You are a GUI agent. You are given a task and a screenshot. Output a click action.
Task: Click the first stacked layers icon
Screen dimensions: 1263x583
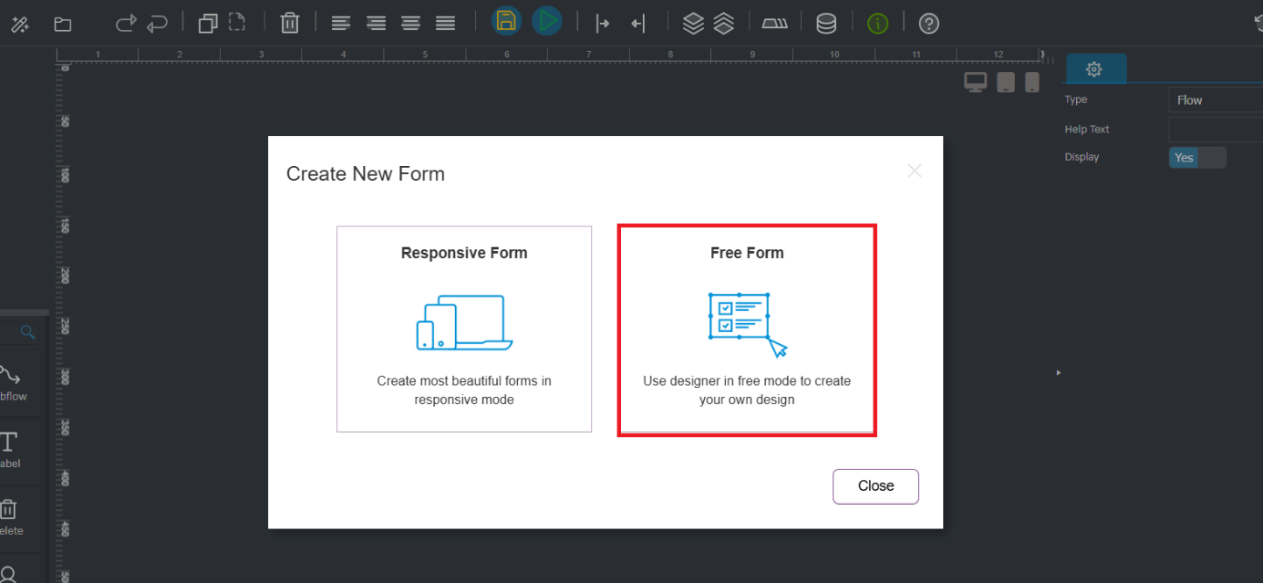pos(693,24)
